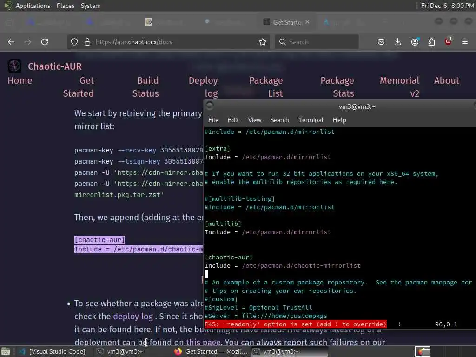The width and height of the screenshot is (476, 357).
Task: Bookmark this page with the star icon
Action: 263,42
